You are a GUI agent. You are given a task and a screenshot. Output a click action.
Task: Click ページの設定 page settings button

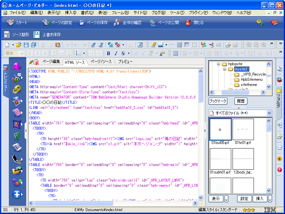[x=57, y=23]
